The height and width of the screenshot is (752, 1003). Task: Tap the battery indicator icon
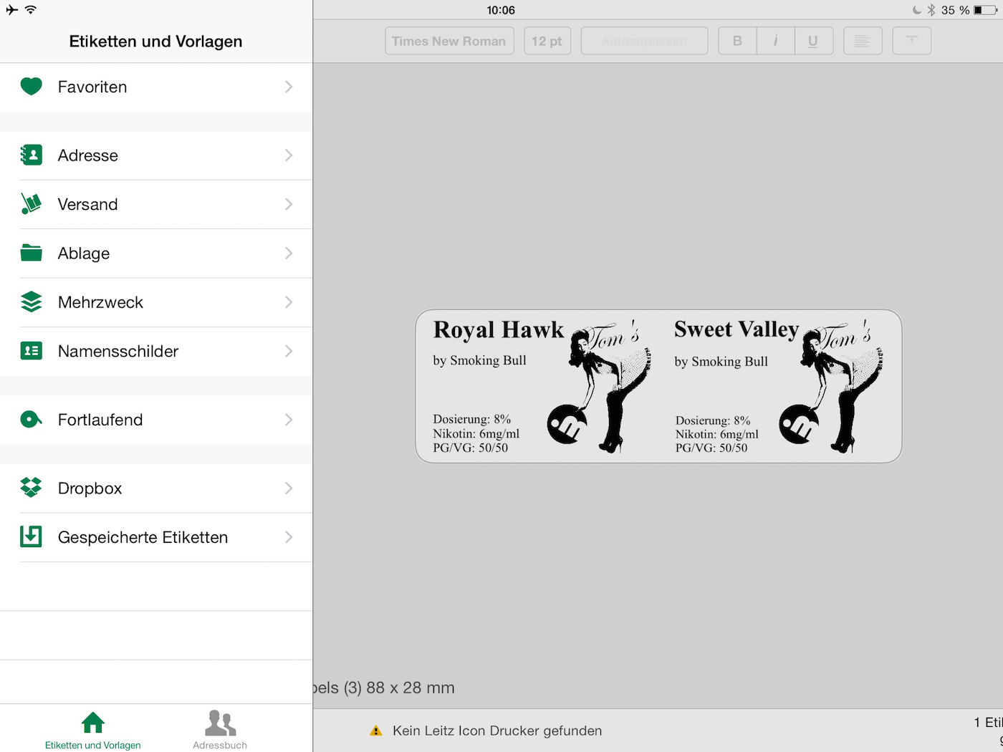coord(986,10)
